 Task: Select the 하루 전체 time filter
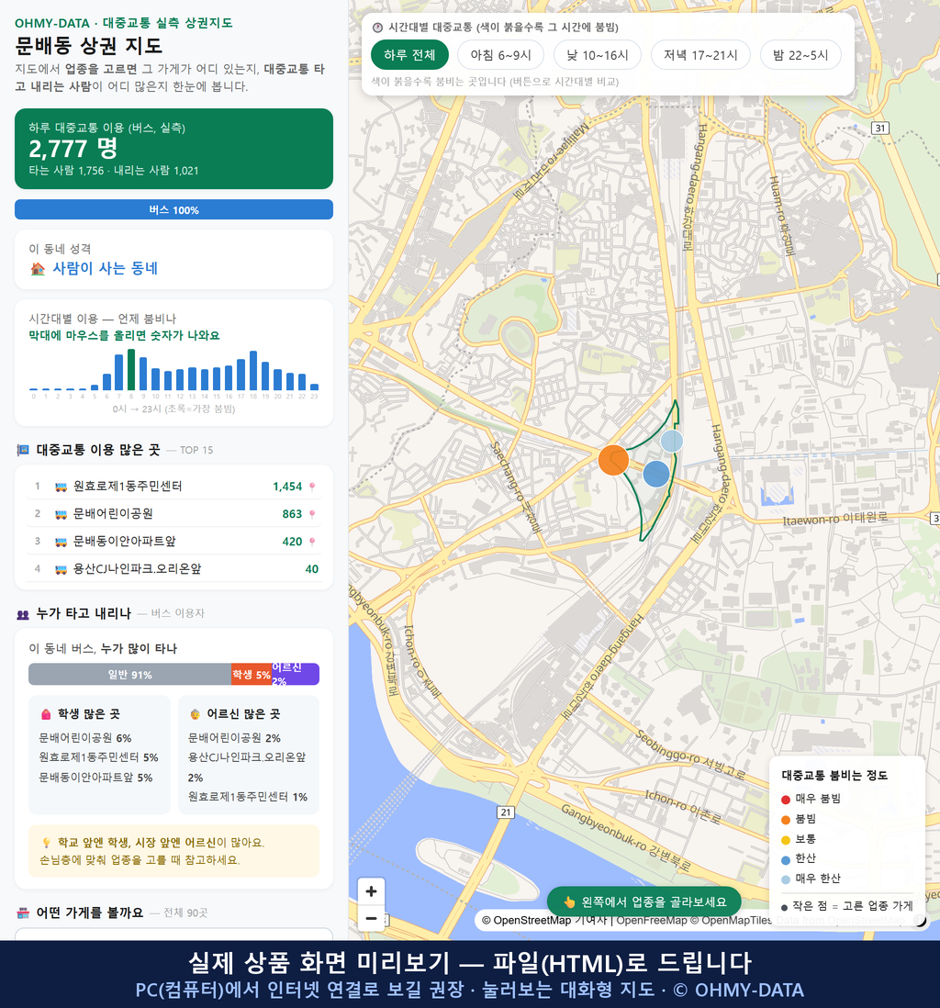click(409, 55)
